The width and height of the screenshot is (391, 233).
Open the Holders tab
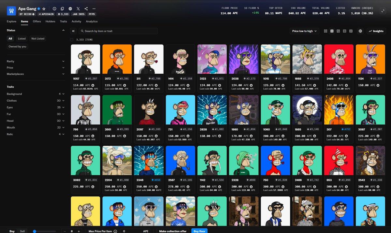pos(51,22)
